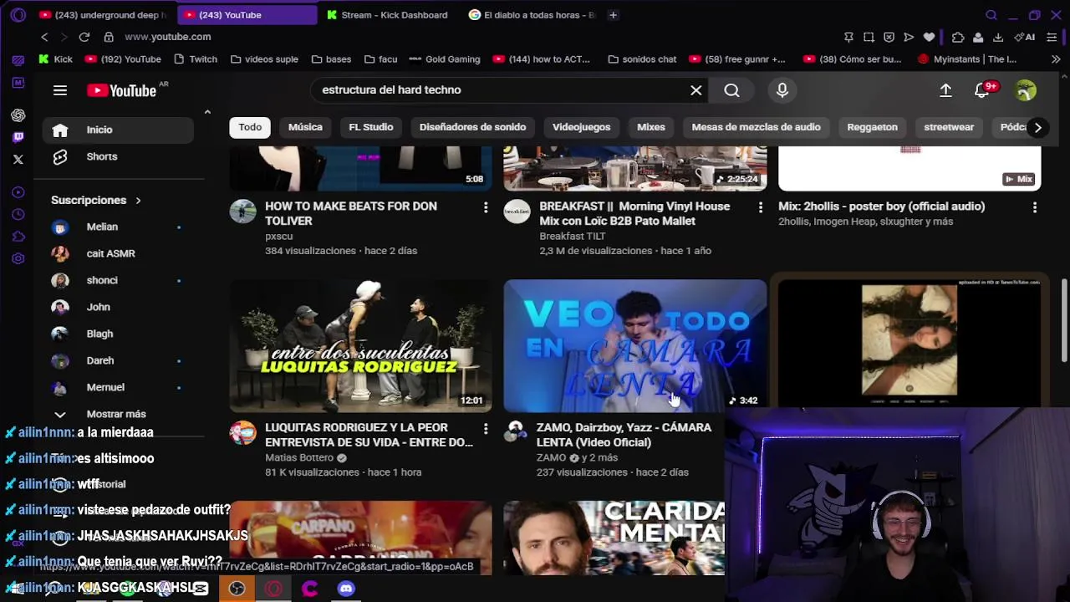This screenshot has width=1070, height=602.
Task: Open the Opera menu logo
Action: pyautogui.click(x=18, y=15)
